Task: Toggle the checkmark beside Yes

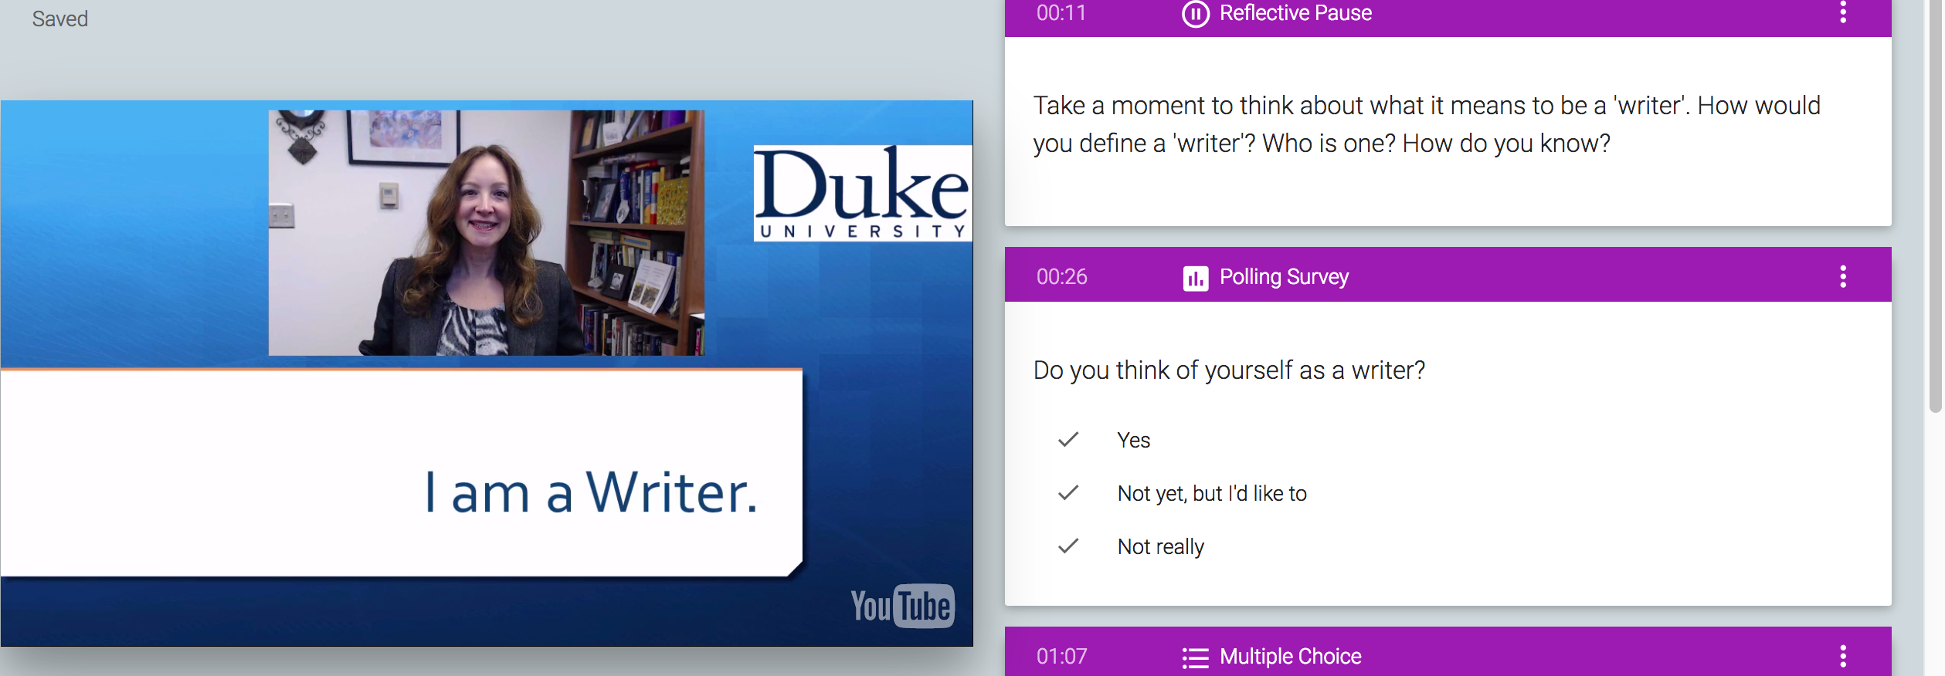Action: tap(1068, 440)
